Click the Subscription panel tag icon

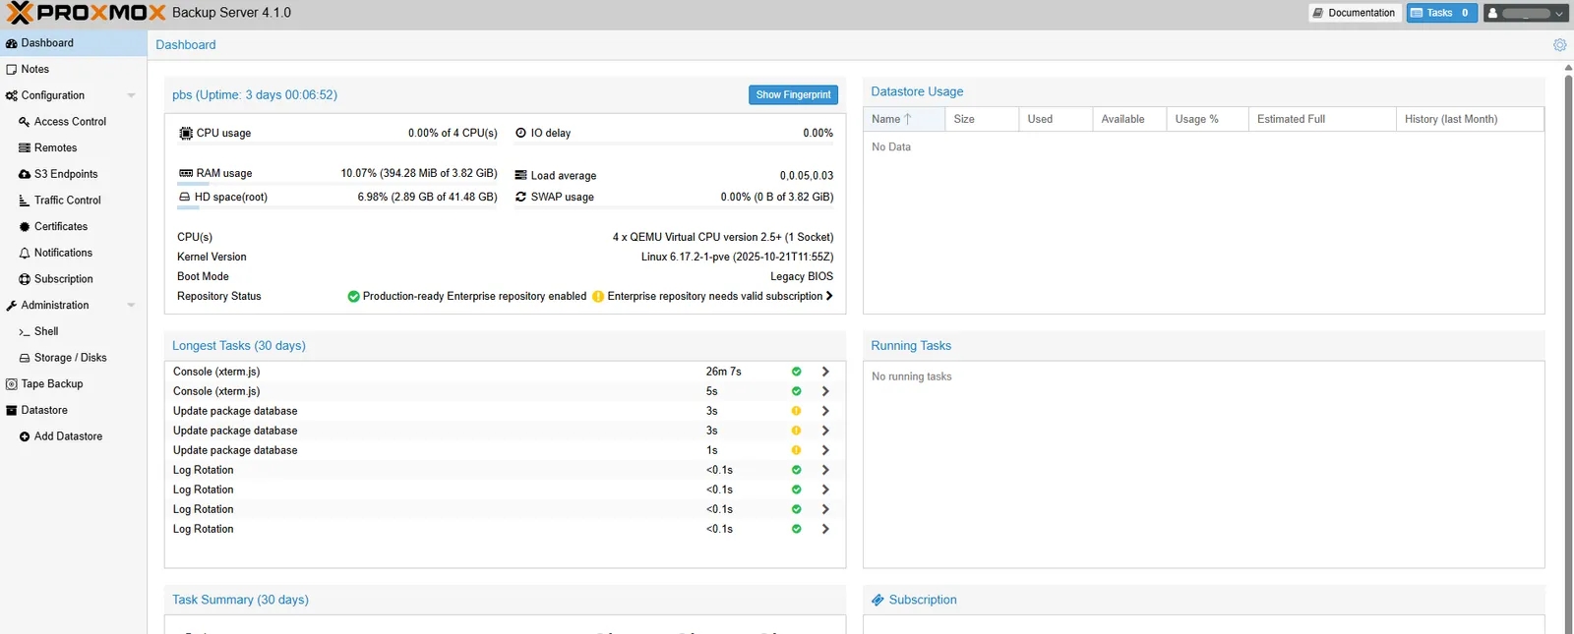click(x=878, y=600)
